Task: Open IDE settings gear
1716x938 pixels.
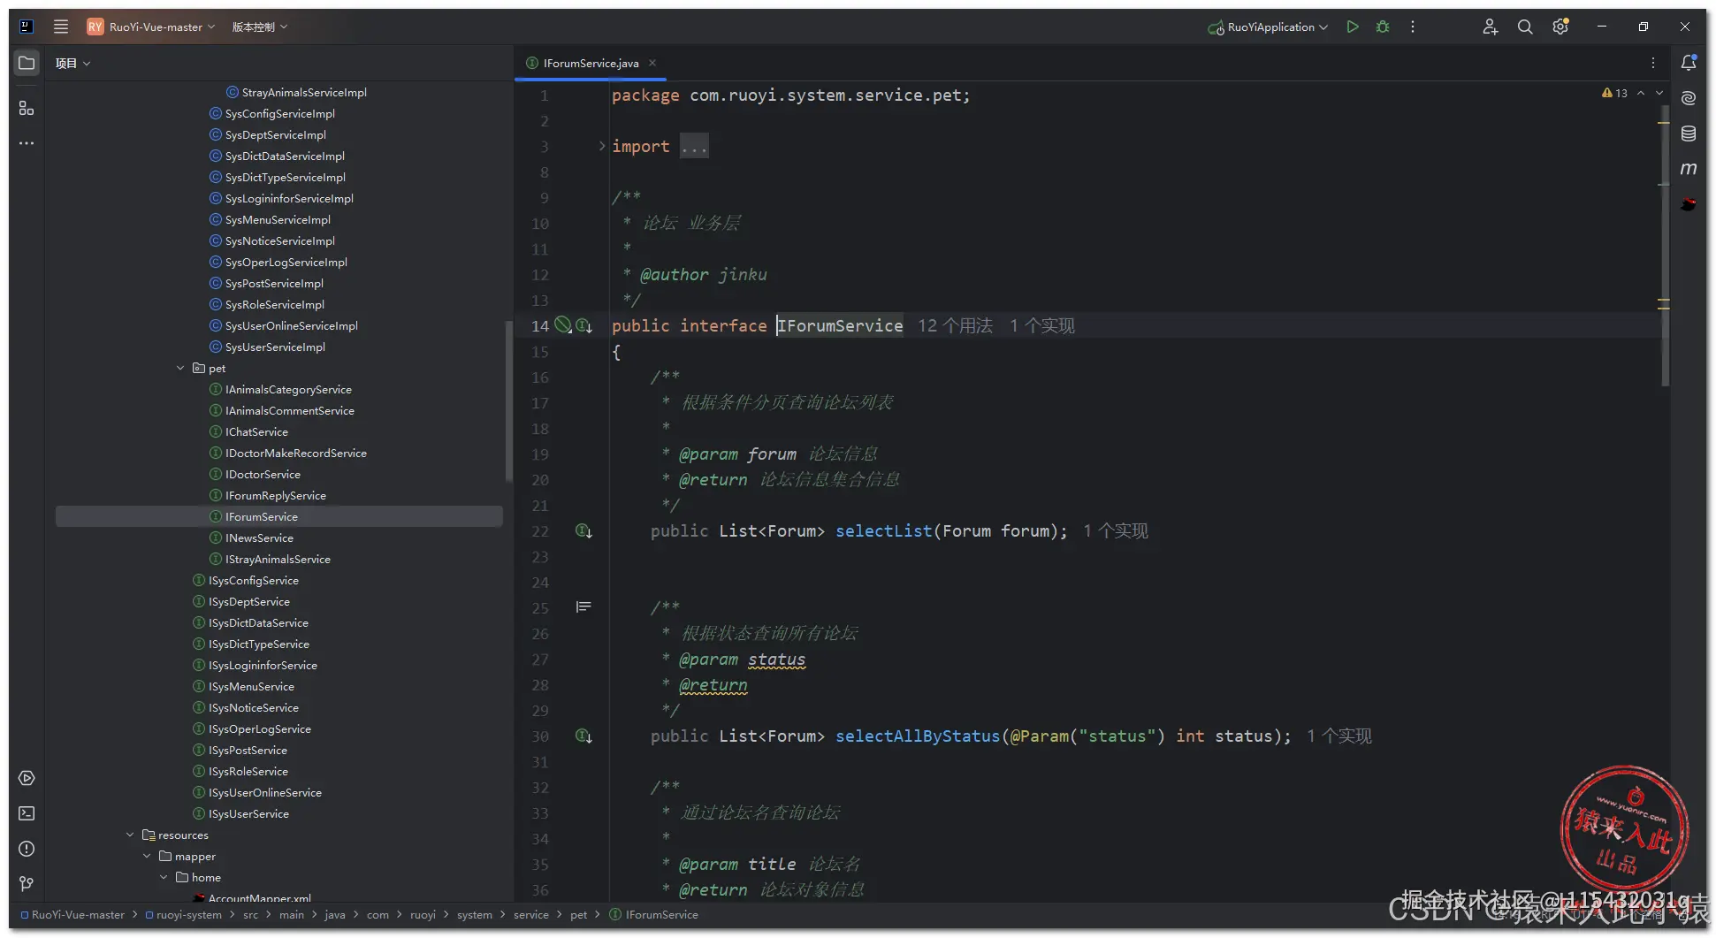Action: tap(1560, 27)
